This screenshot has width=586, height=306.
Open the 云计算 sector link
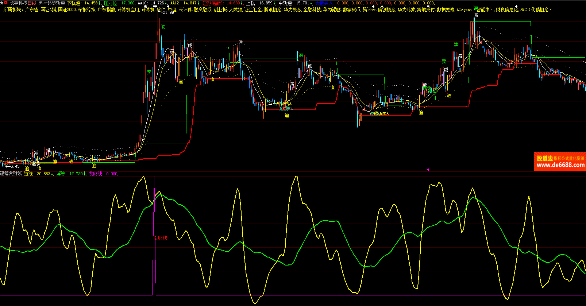tap(185, 9)
